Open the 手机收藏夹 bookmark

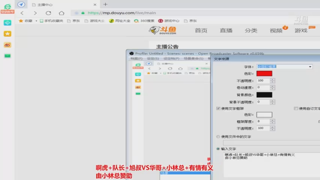tap(52, 21)
